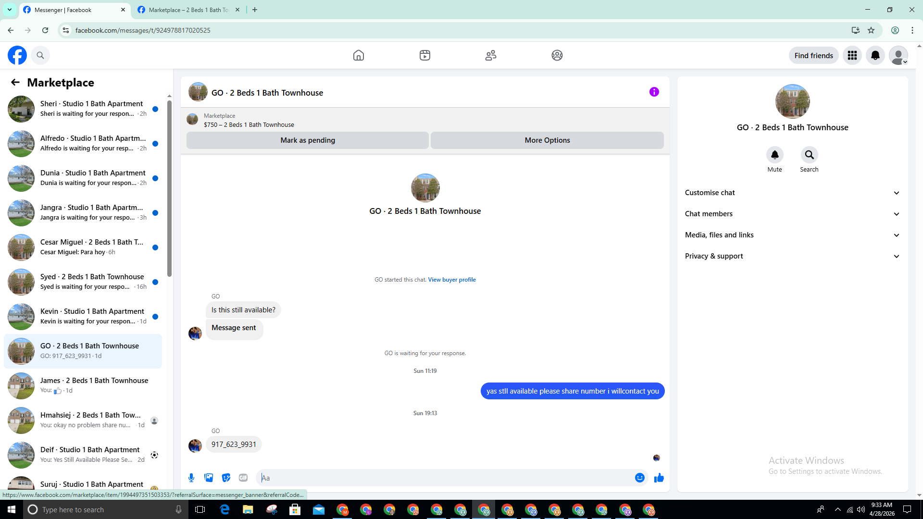This screenshot has height=519, width=923.
Task: Click the voice clip microphone icon
Action: pyautogui.click(x=191, y=478)
